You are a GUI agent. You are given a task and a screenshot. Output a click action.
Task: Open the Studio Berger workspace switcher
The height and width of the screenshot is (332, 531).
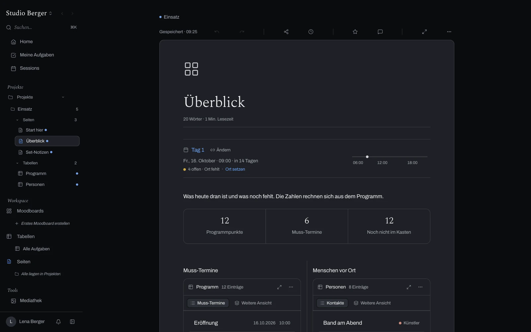coord(29,13)
